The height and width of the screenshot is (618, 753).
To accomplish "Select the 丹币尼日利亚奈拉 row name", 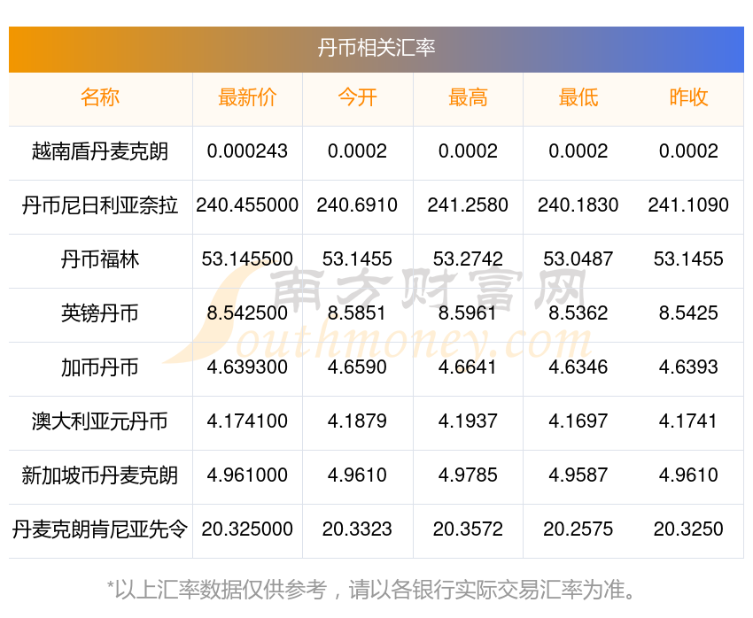I will click(100, 205).
